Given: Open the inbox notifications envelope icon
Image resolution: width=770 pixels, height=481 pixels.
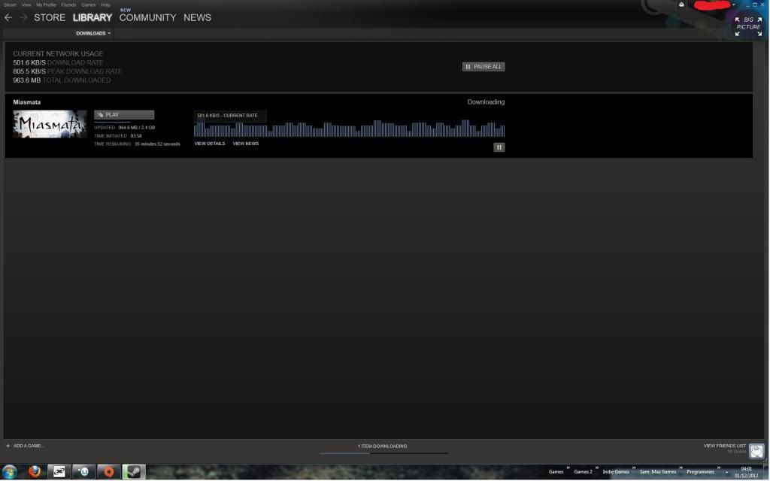Looking at the screenshot, I should point(681,5).
